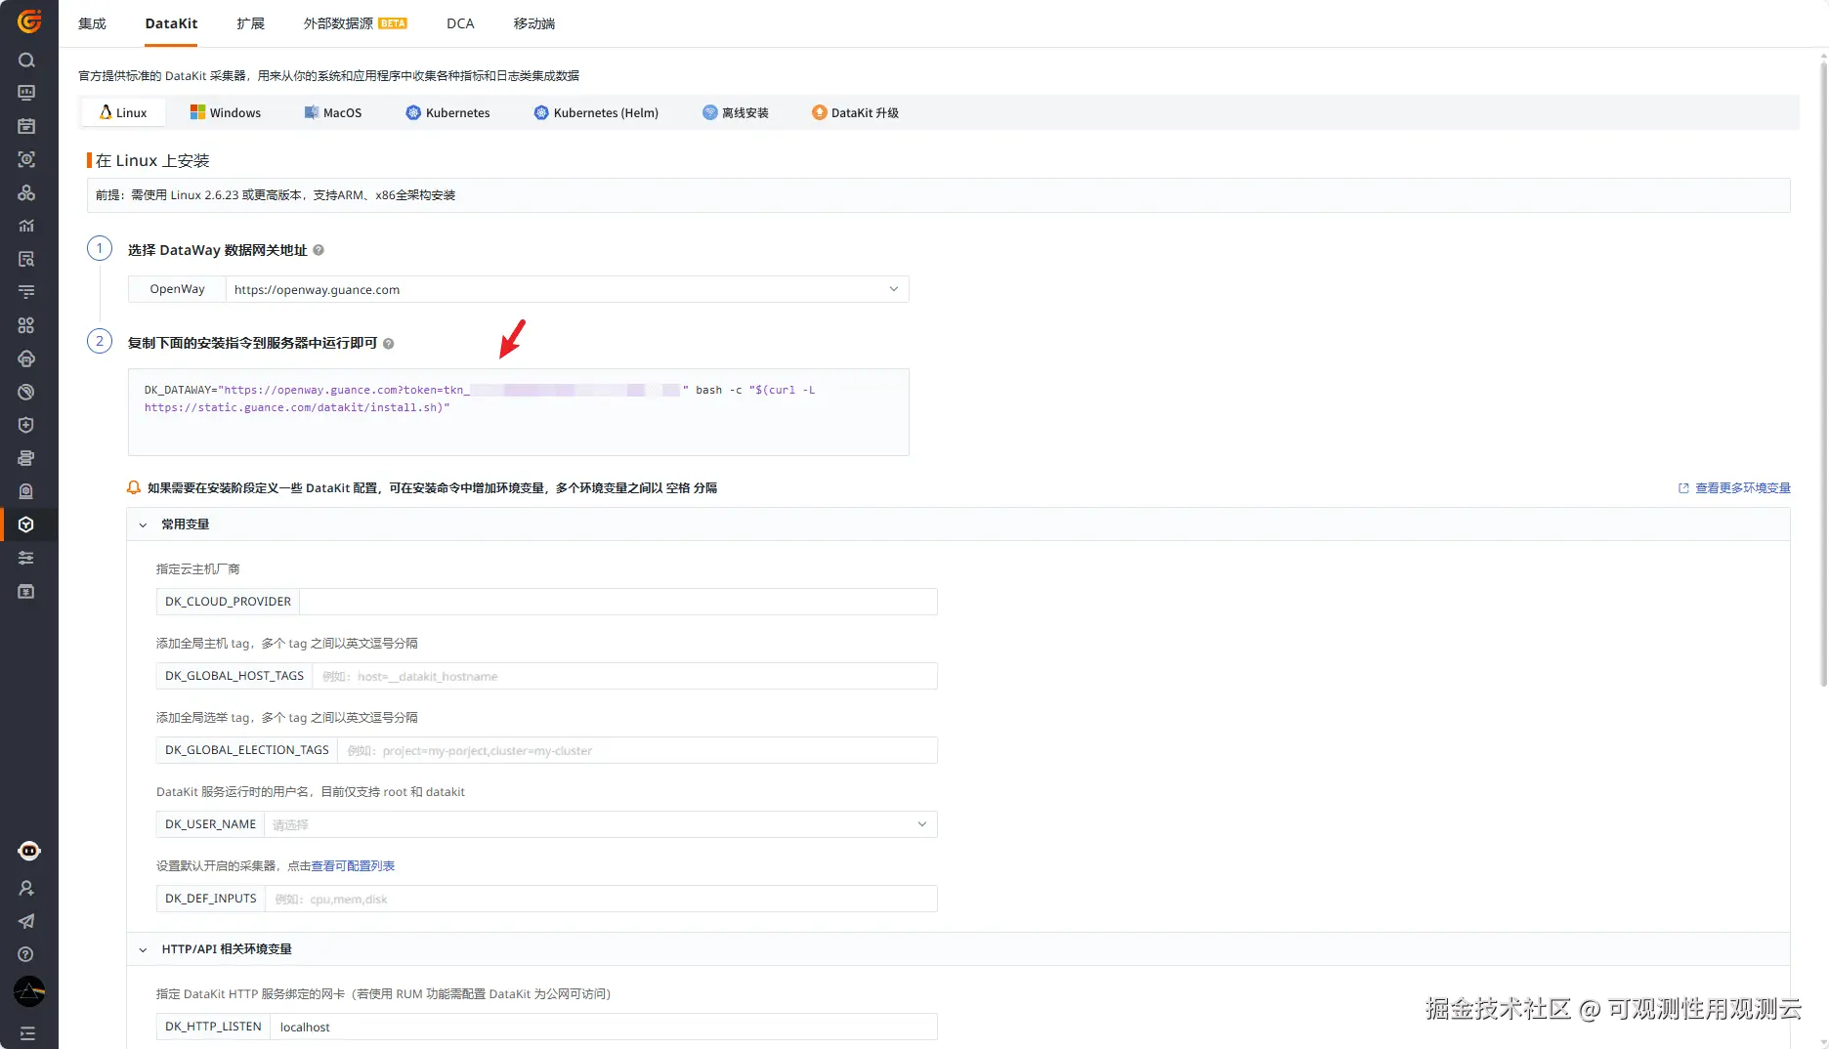This screenshot has width=1829, height=1049.
Task: Open the 查看可配置列表 link
Action: click(353, 866)
